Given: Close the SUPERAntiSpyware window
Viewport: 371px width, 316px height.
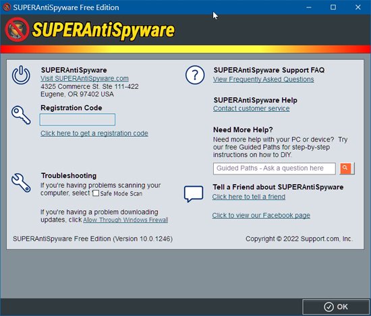Looking at the screenshot, I should 358,7.
